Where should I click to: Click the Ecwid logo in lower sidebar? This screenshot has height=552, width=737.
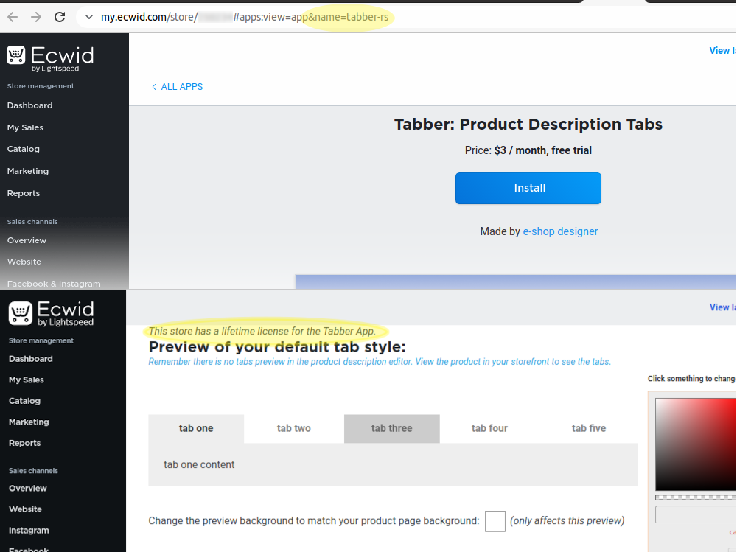click(52, 314)
